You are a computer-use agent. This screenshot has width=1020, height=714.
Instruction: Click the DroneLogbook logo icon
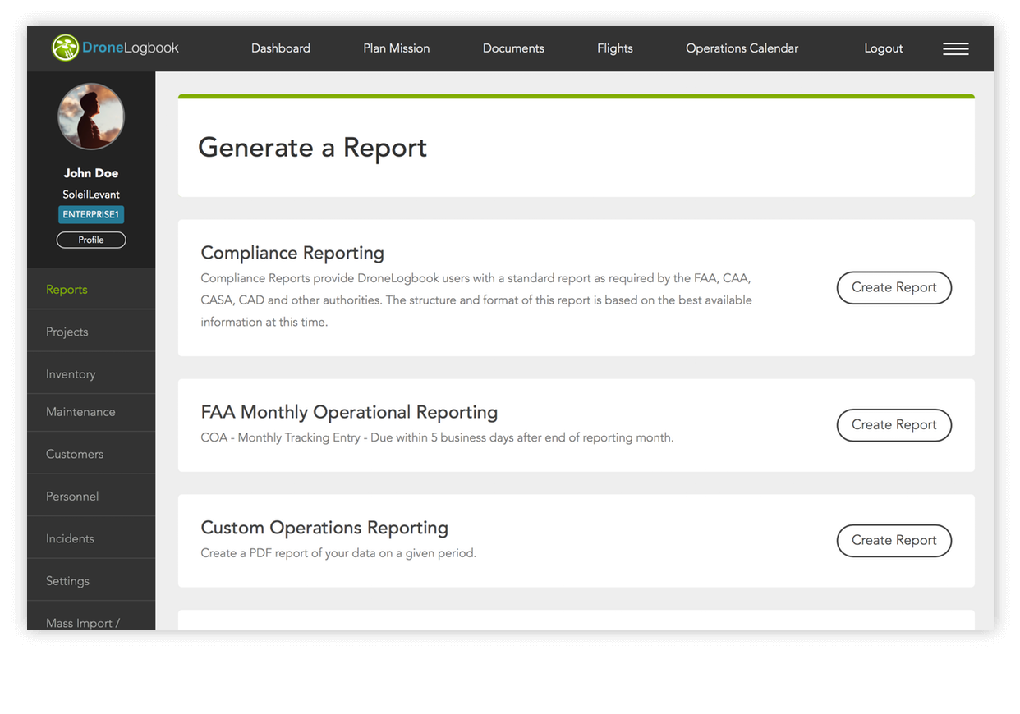coord(66,48)
